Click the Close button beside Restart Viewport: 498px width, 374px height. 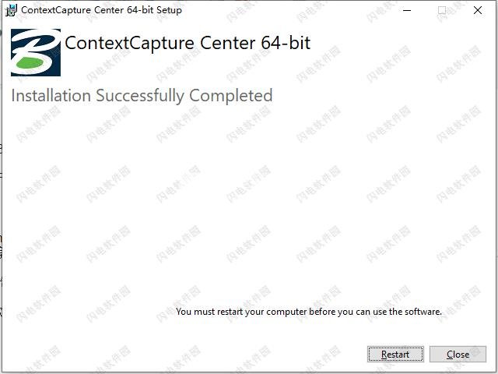(458, 354)
